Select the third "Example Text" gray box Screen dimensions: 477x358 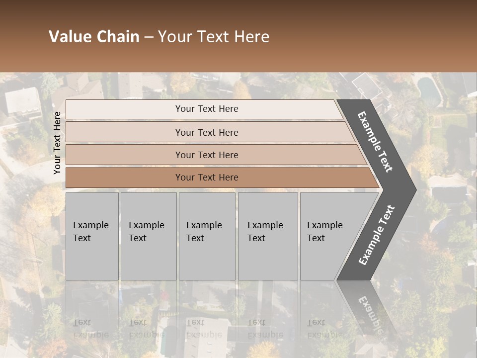coord(206,236)
